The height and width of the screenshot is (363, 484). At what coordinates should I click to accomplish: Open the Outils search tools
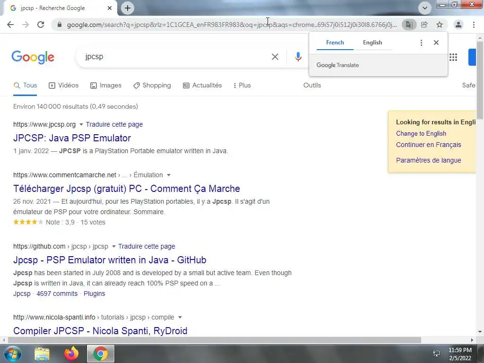(x=312, y=86)
